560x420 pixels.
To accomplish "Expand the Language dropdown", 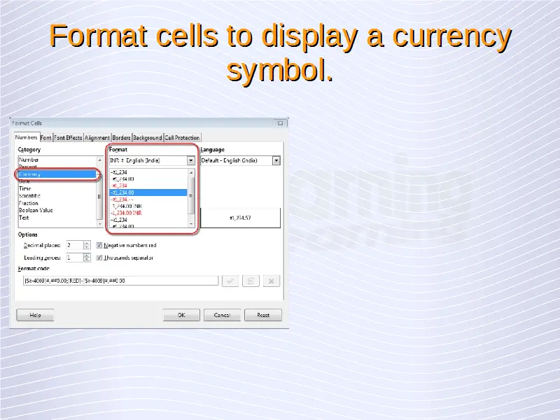I will (276, 160).
